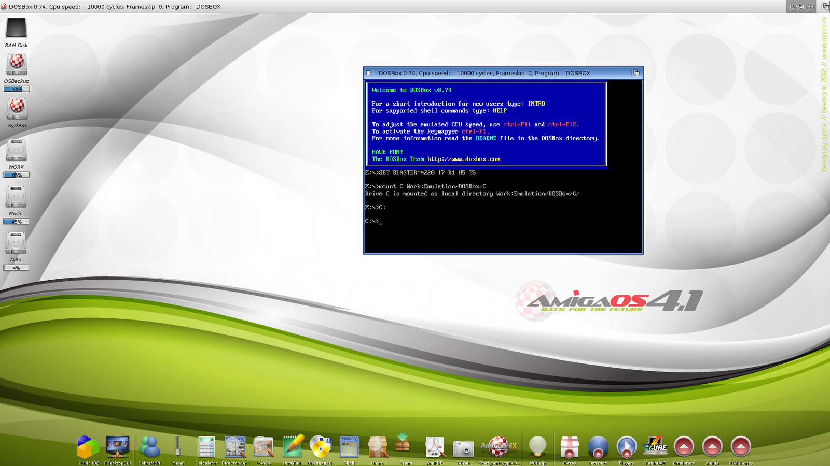Click the 'Welcome to DOSBox v0.74' line

point(412,90)
